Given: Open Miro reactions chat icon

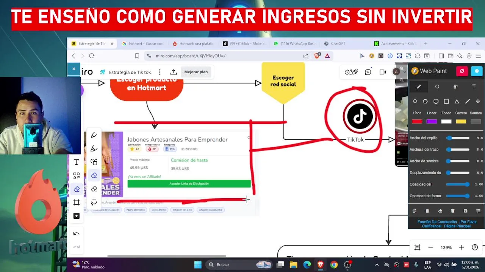Looking at the screenshot, I should 368,72.
